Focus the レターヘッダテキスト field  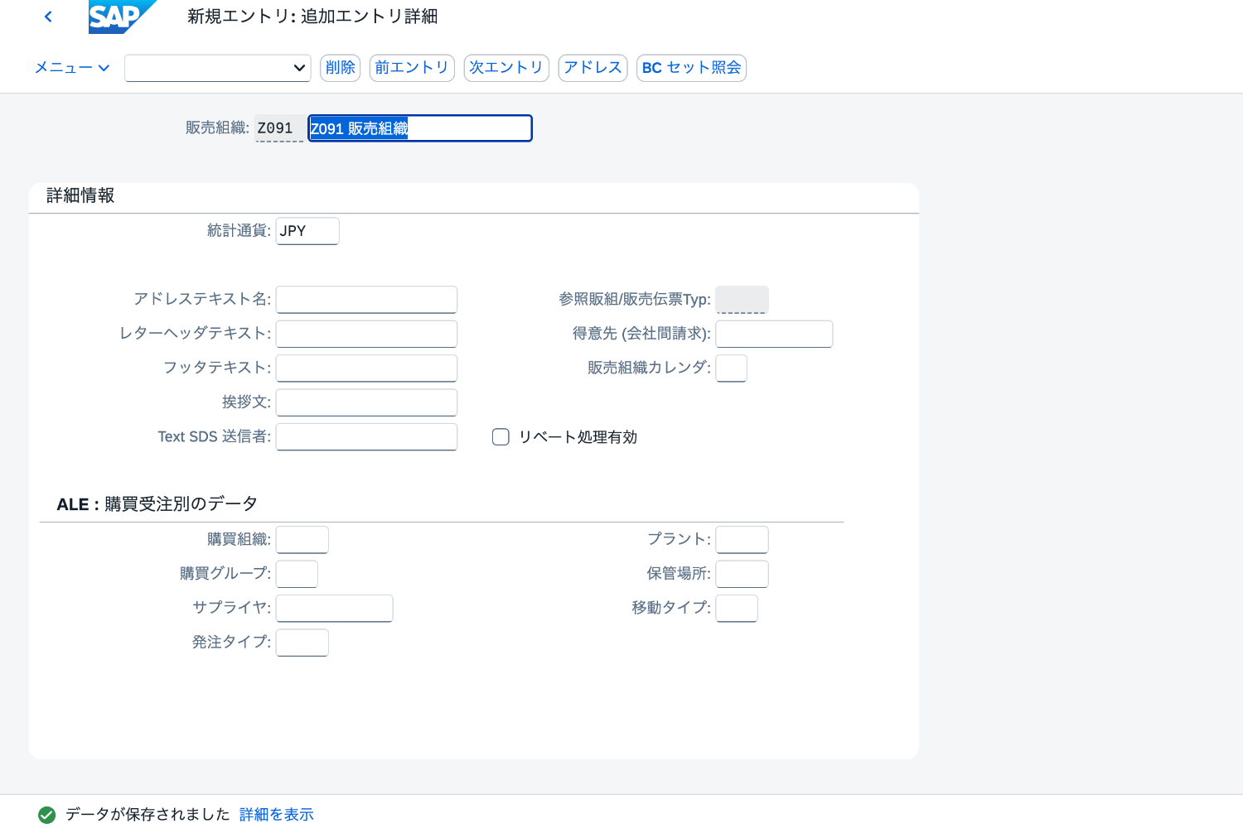366,334
